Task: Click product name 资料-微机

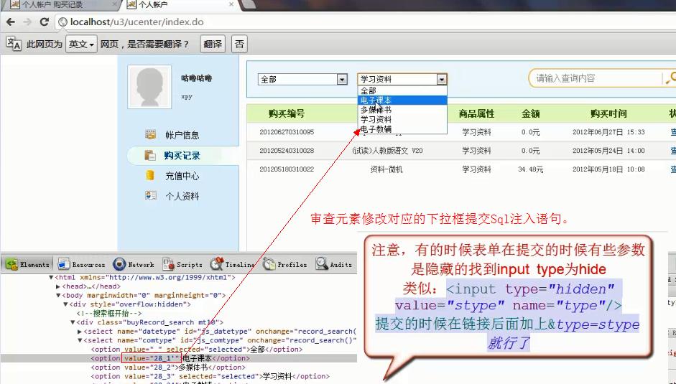Action: pos(386,169)
